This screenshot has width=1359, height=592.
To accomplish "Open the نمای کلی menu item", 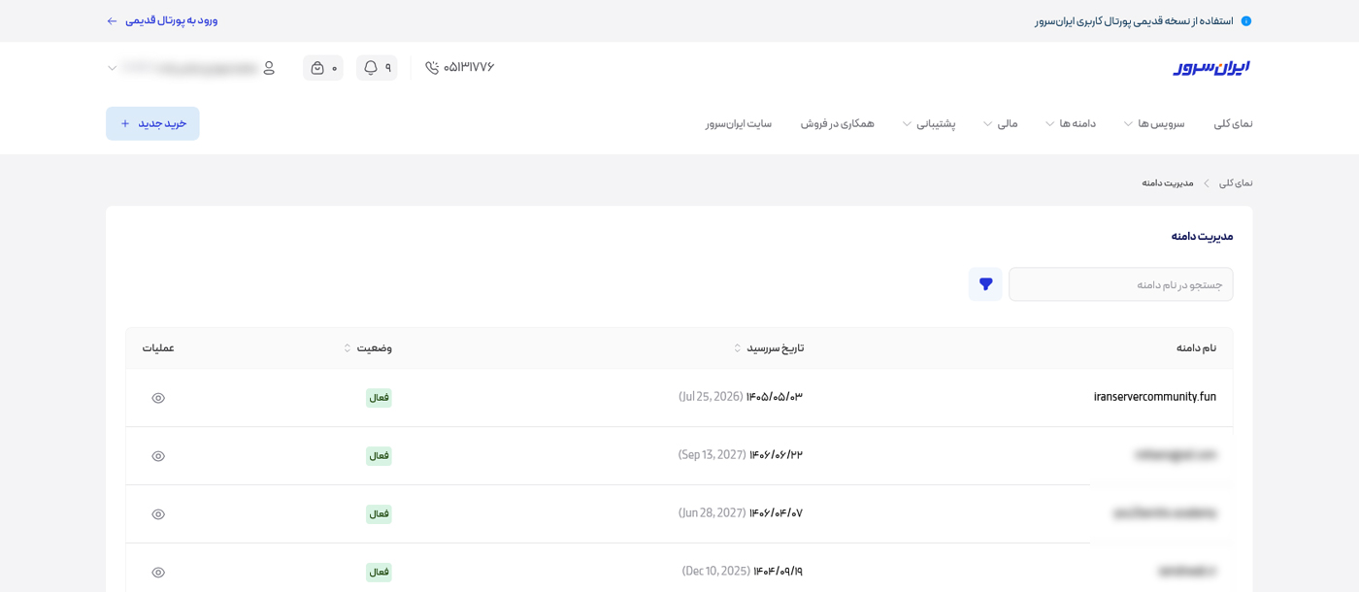I will 1233,124.
